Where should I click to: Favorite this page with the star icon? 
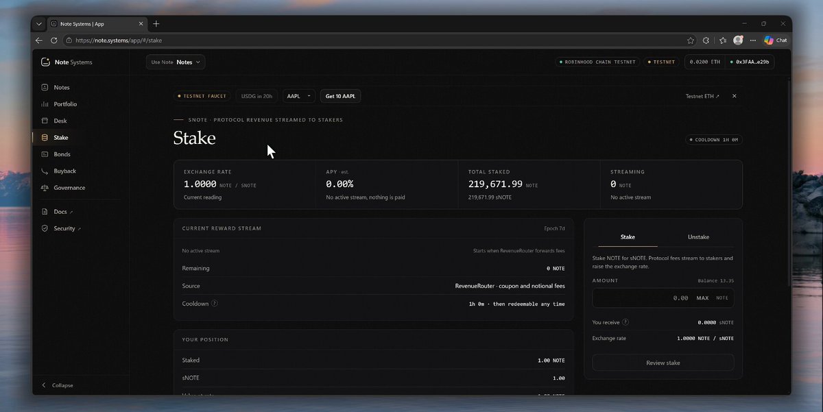(691, 40)
